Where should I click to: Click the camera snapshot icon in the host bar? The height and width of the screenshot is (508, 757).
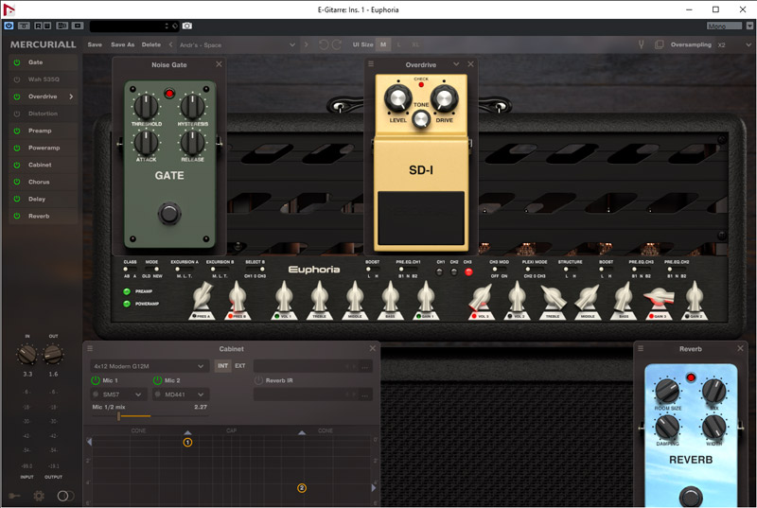click(187, 26)
